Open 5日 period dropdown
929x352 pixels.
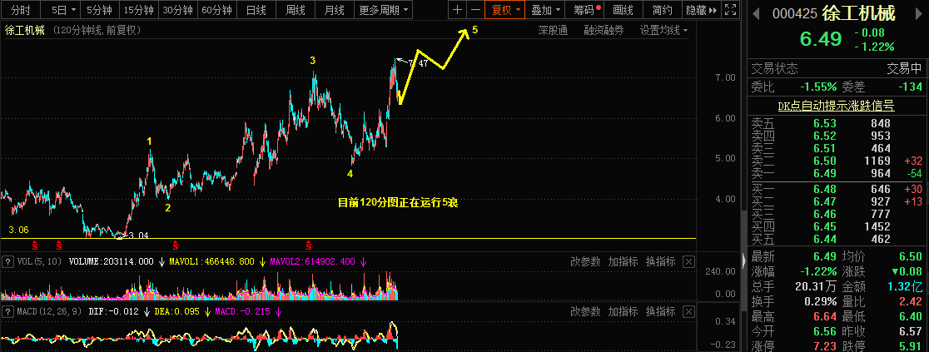point(62,10)
